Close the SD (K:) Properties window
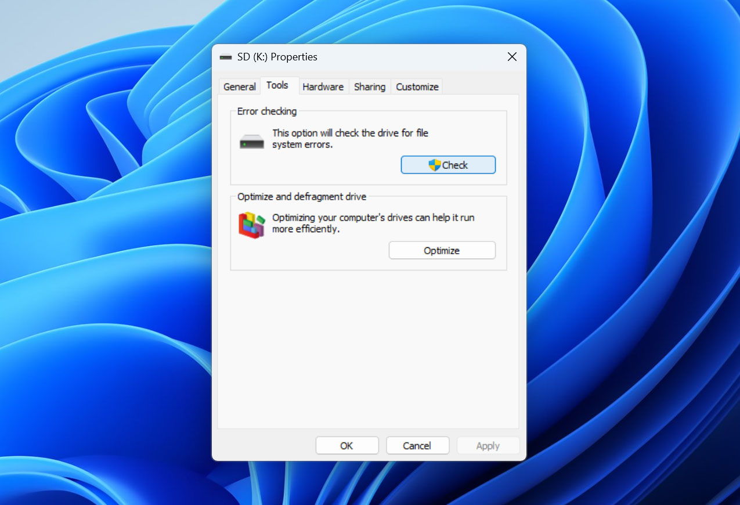The width and height of the screenshot is (740, 505). click(512, 57)
